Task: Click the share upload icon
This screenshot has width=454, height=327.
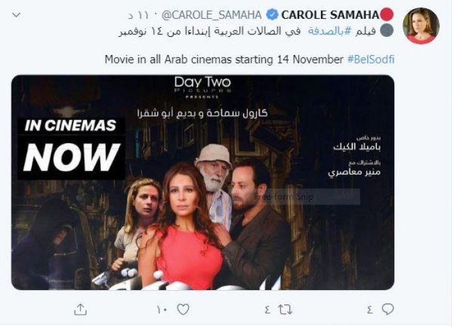Action: (x=80, y=310)
